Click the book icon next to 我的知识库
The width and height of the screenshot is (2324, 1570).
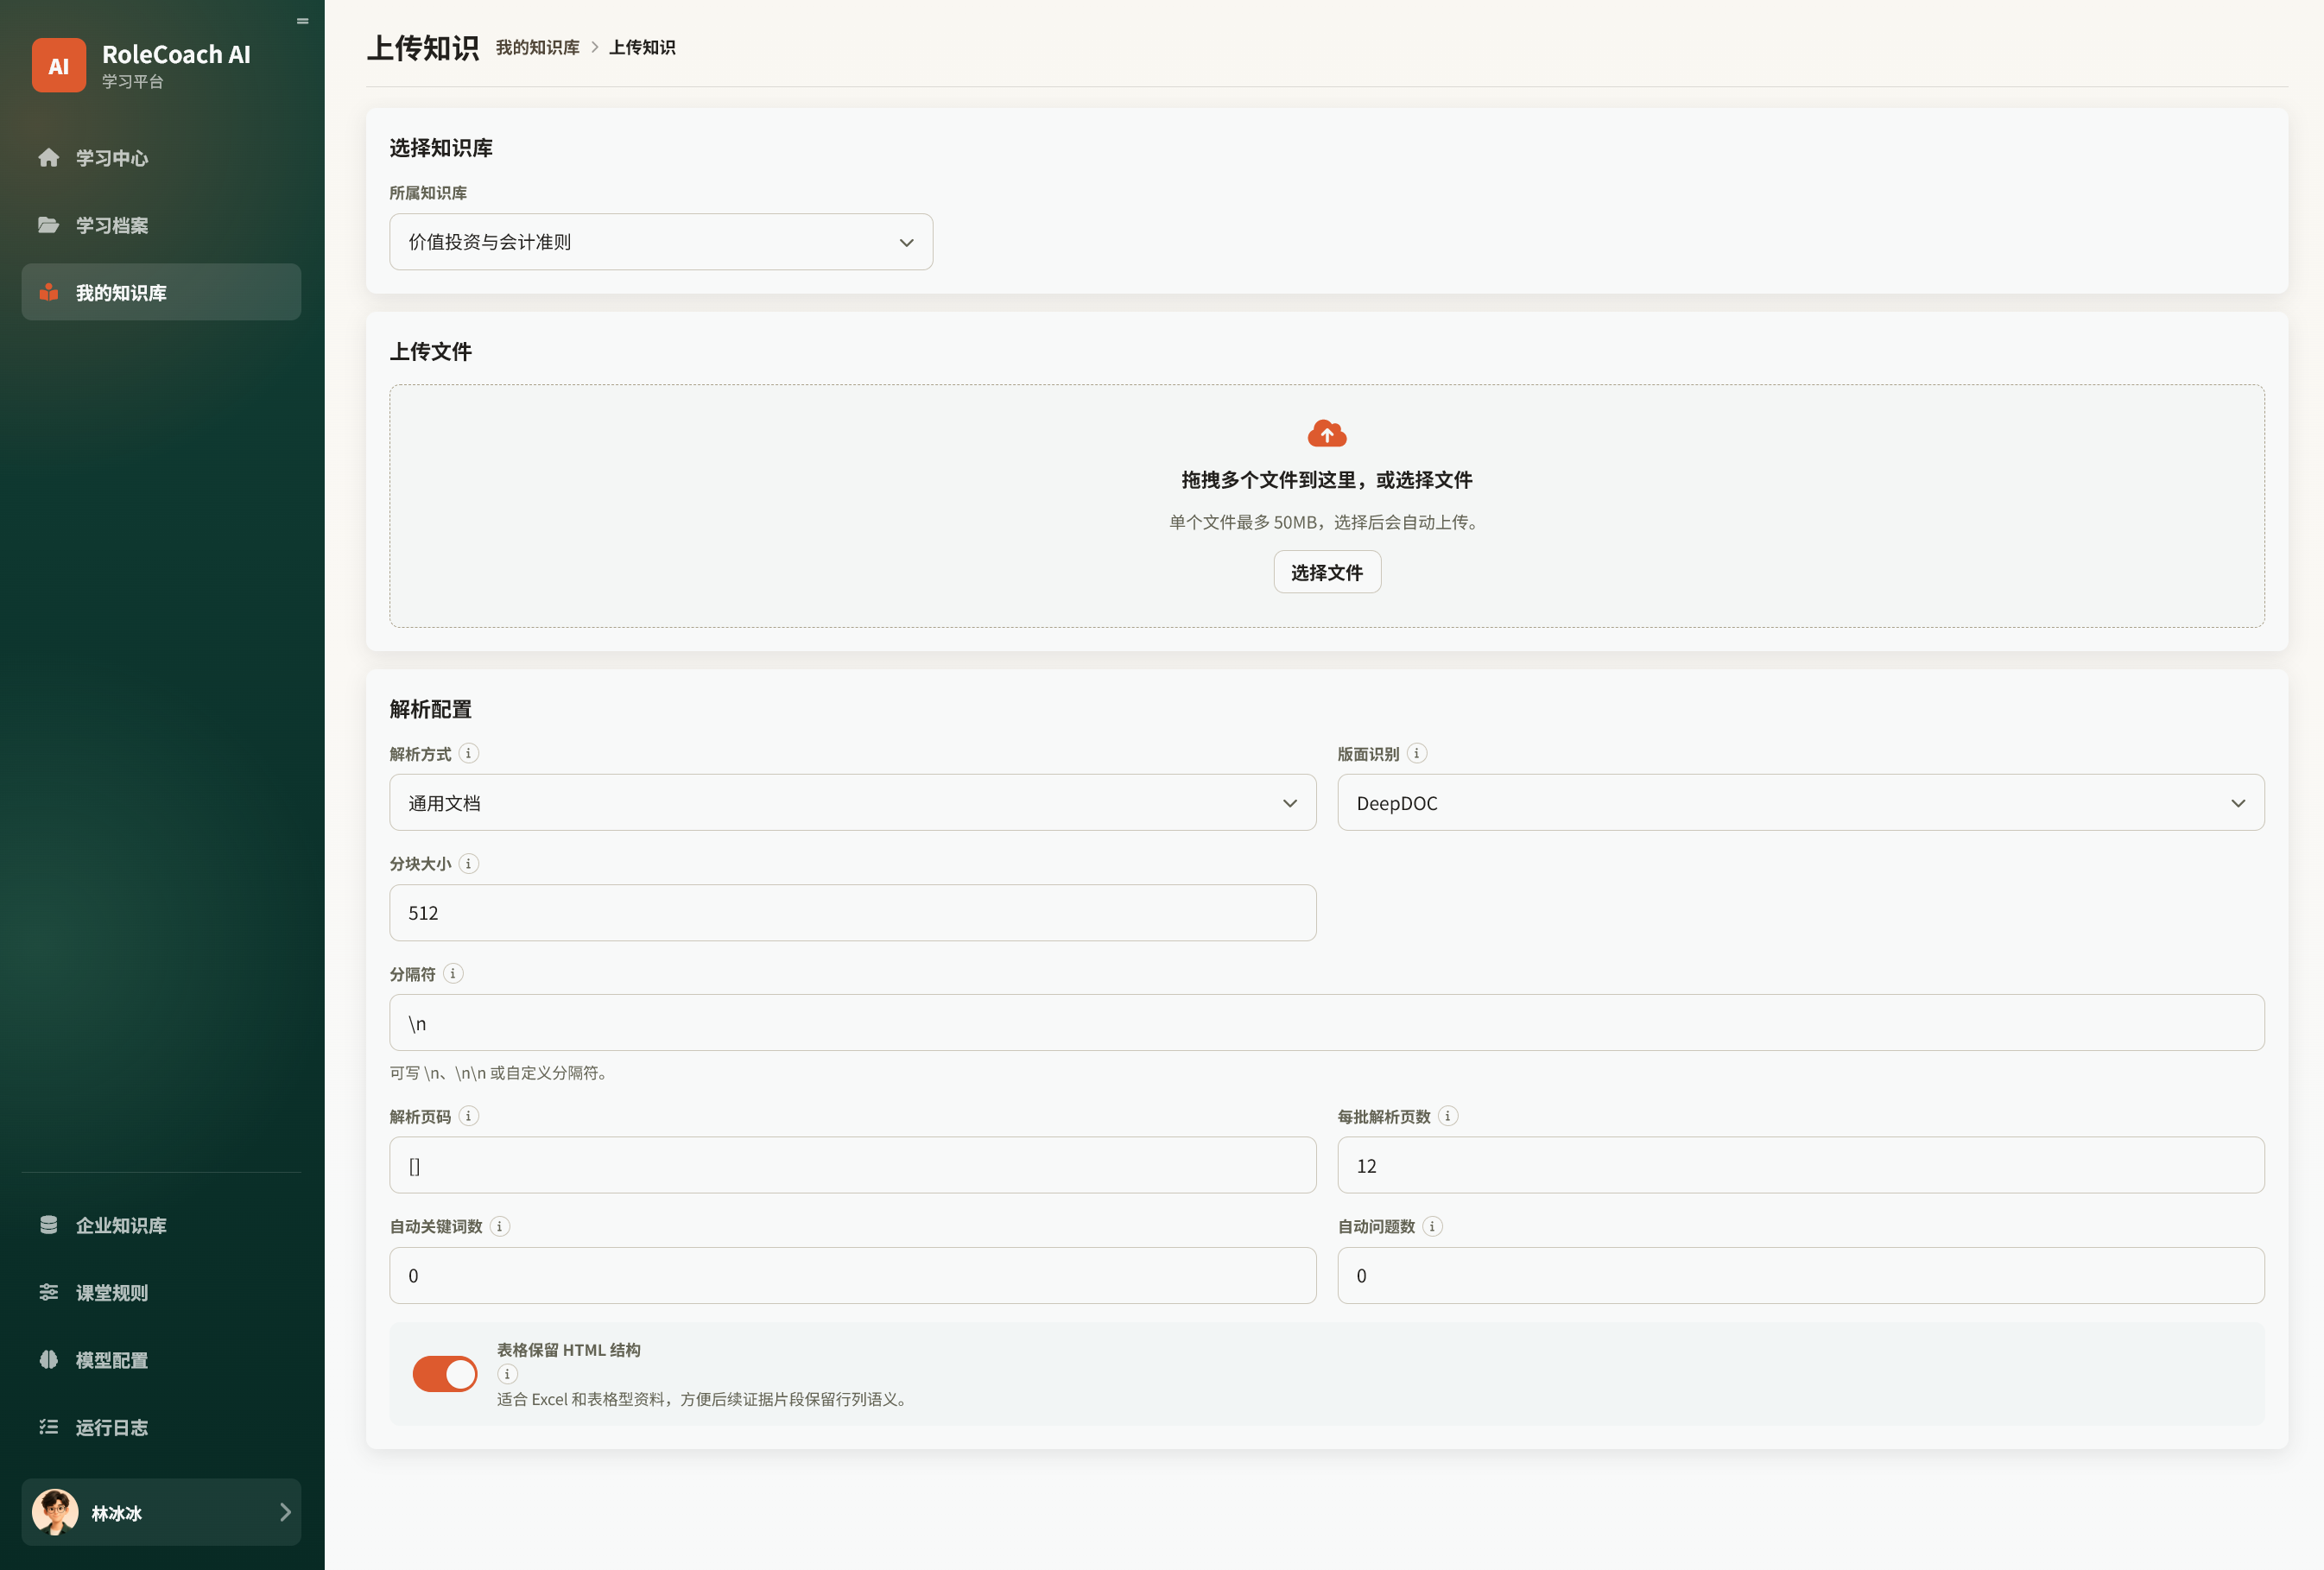tap(48, 292)
